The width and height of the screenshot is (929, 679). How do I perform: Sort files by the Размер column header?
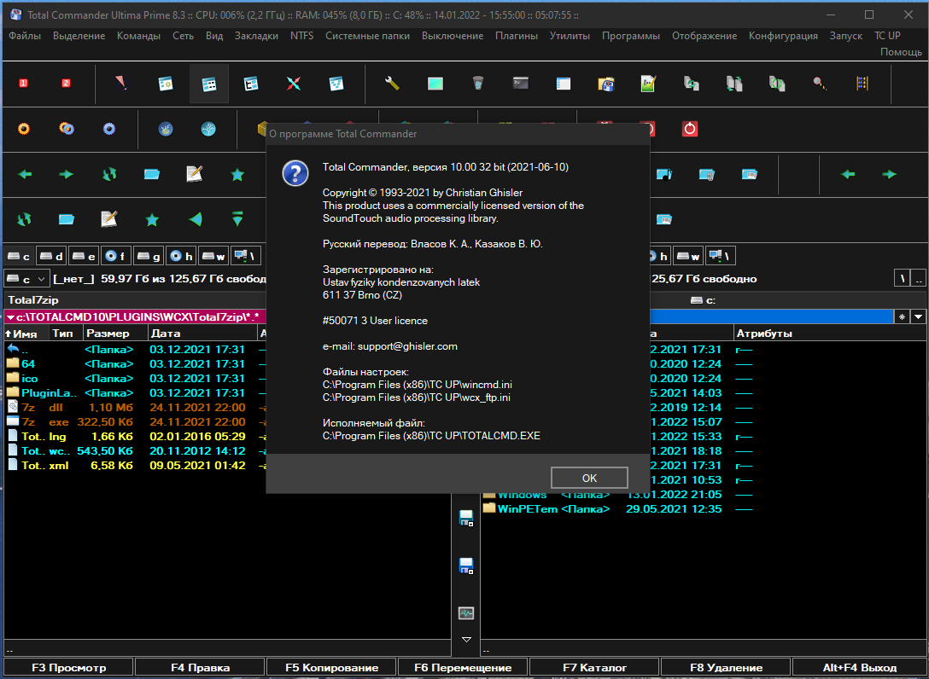tap(108, 334)
